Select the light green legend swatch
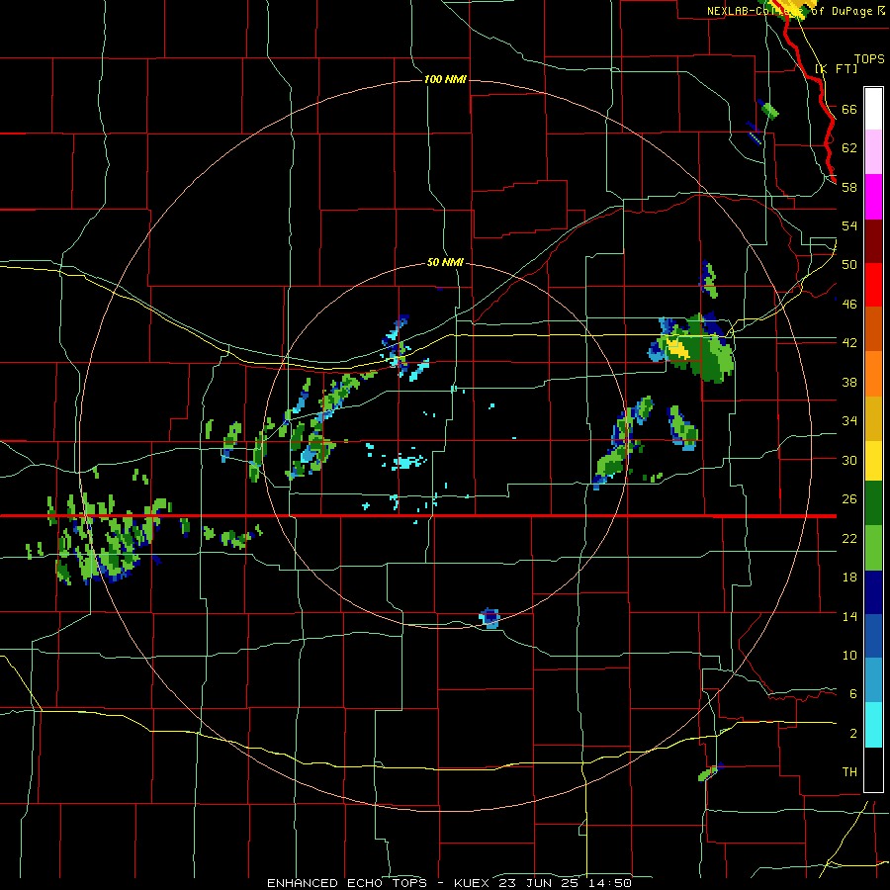 click(x=873, y=547)
